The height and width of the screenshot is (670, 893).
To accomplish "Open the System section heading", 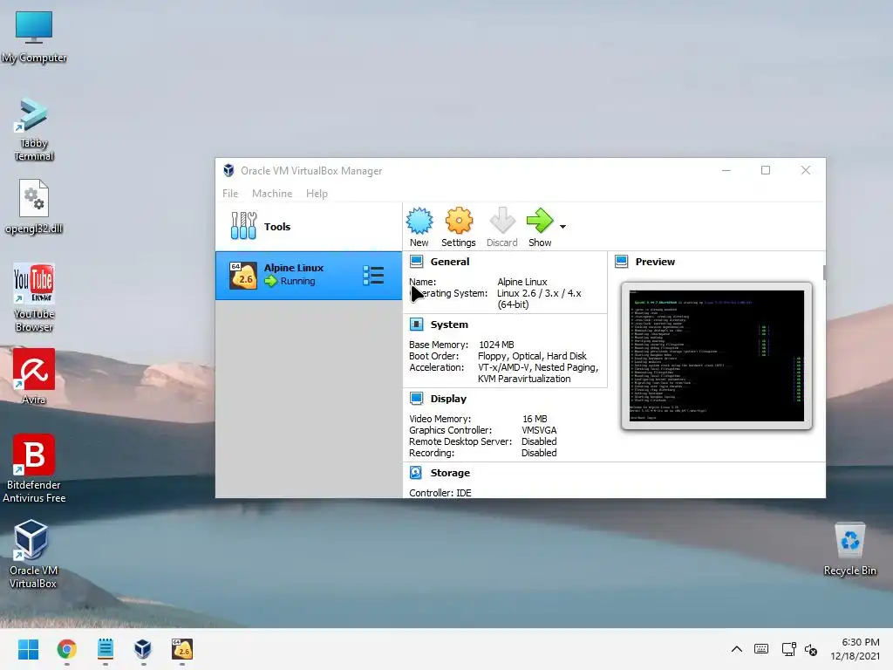I will coord(449,325).
